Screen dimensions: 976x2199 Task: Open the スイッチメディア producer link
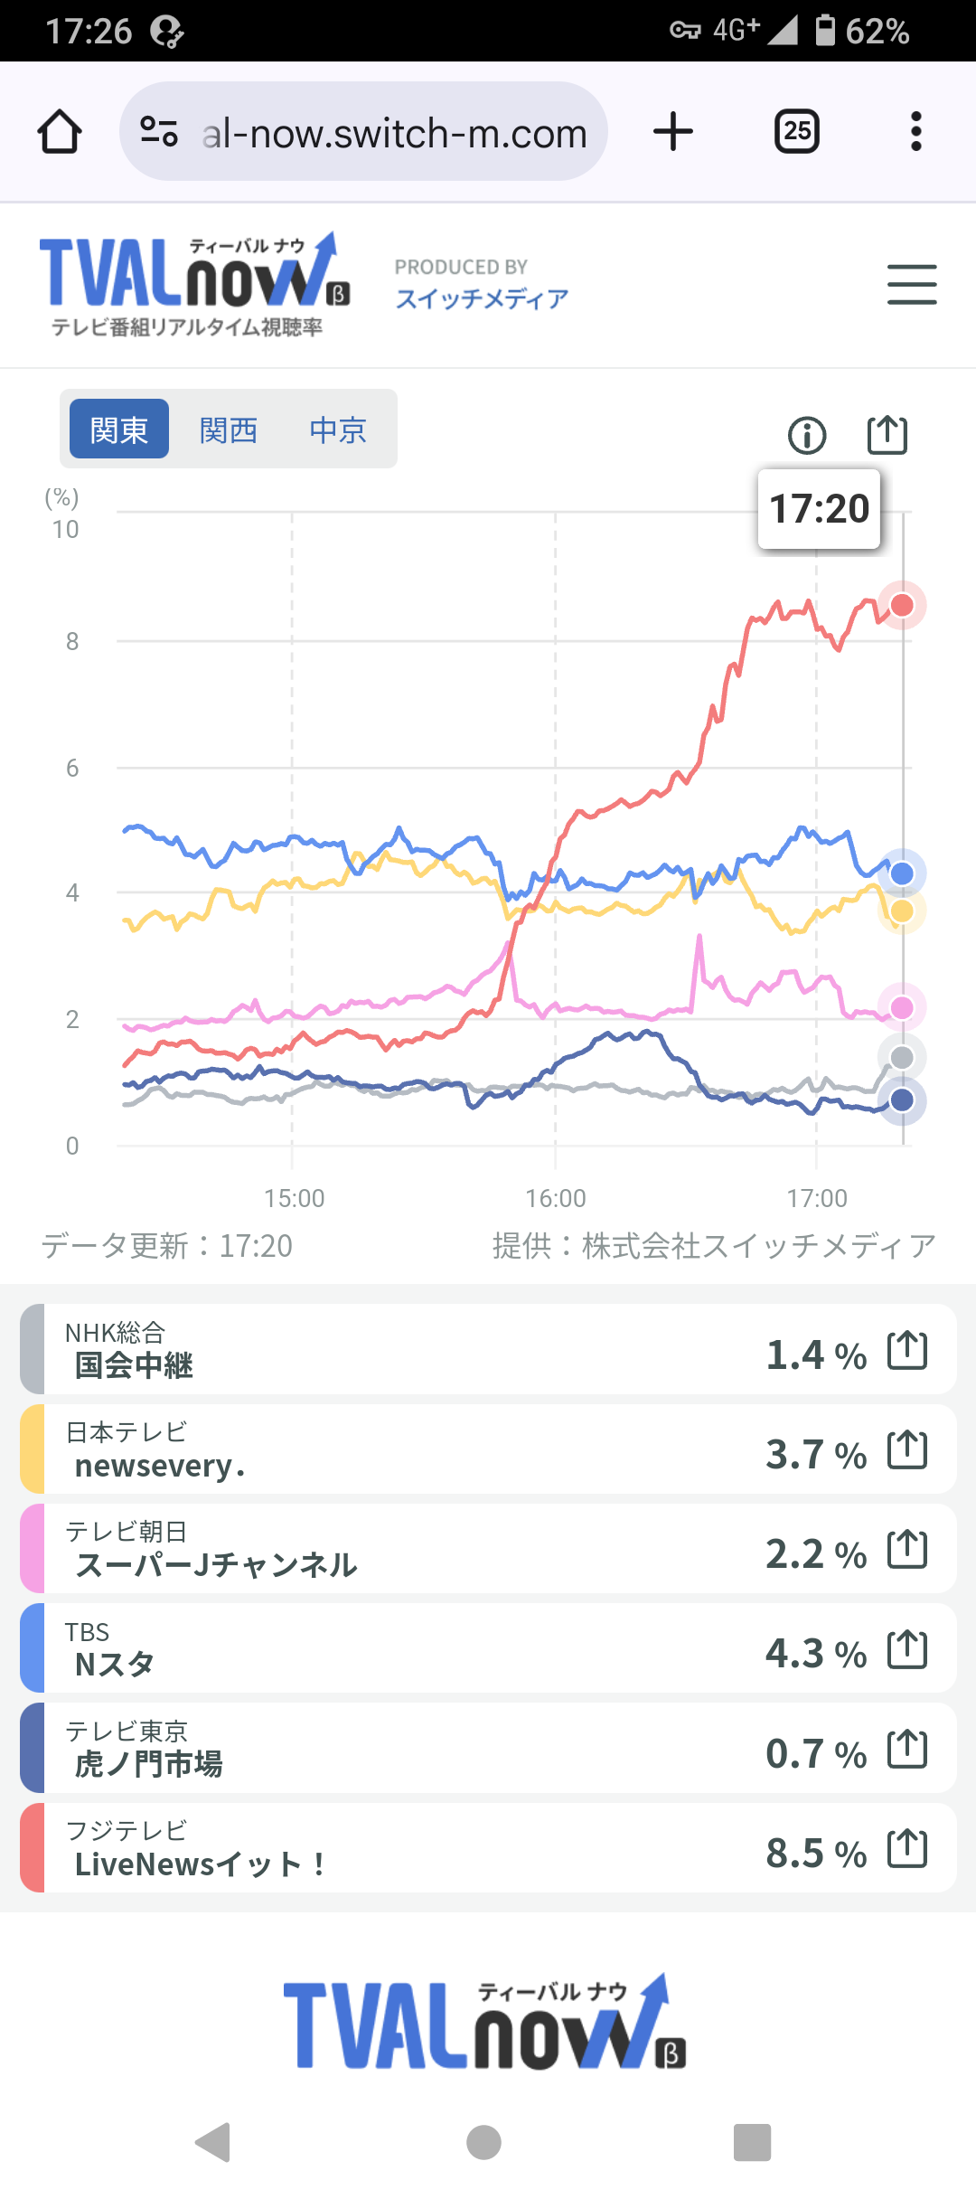tap(482, 298)
